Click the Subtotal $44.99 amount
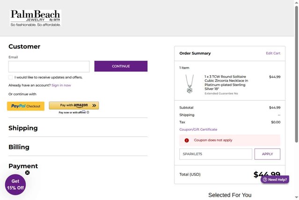Screen dimensions: 299x200 tap(275, 107)
